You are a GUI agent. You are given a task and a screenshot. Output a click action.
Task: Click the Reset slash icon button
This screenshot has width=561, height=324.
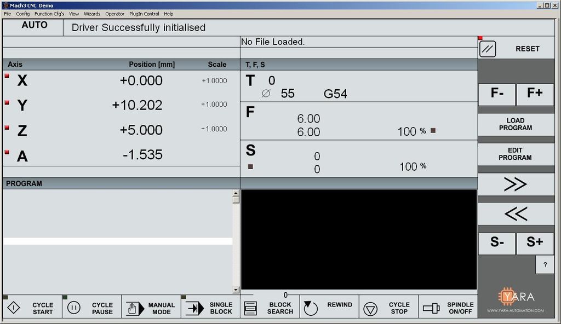[487, 49]
